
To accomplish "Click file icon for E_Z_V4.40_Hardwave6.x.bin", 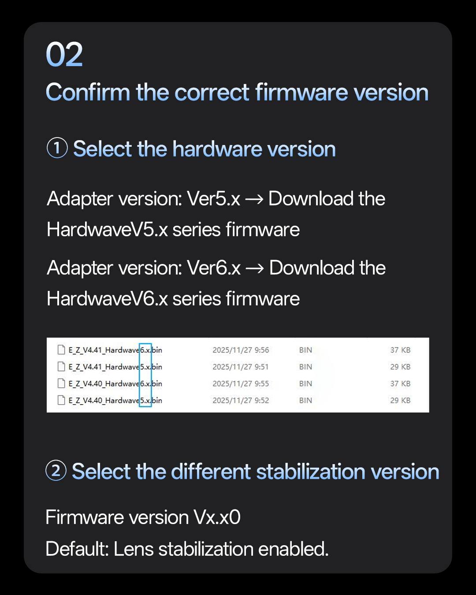I will pos(61,383).
